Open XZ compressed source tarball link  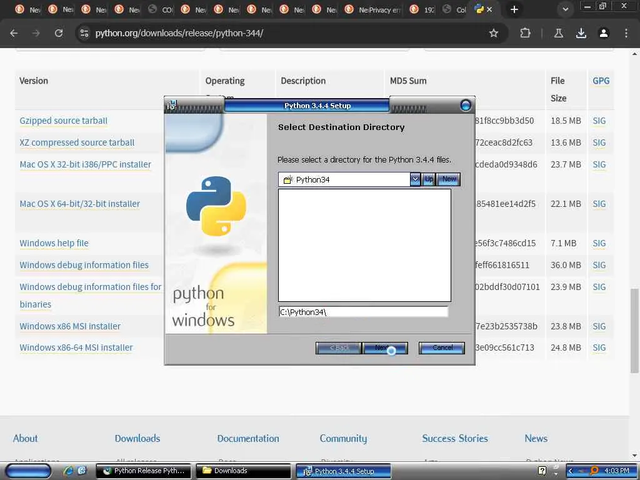tap(77, 142)
